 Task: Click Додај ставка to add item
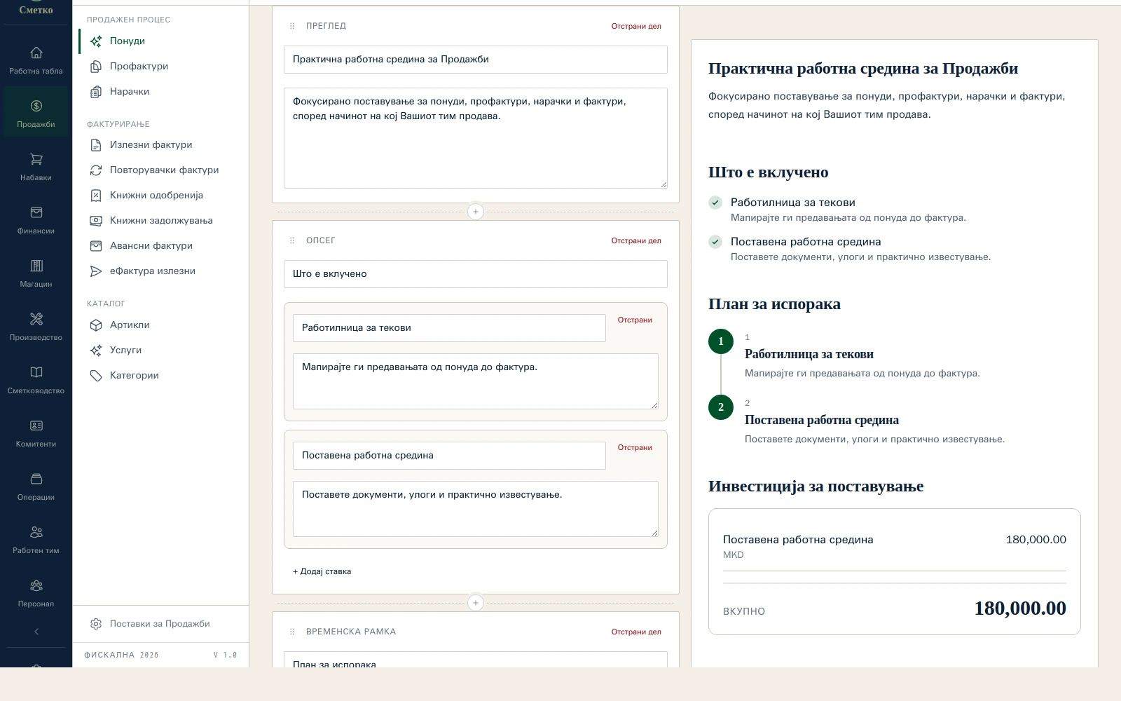click(x=322, y=572)
